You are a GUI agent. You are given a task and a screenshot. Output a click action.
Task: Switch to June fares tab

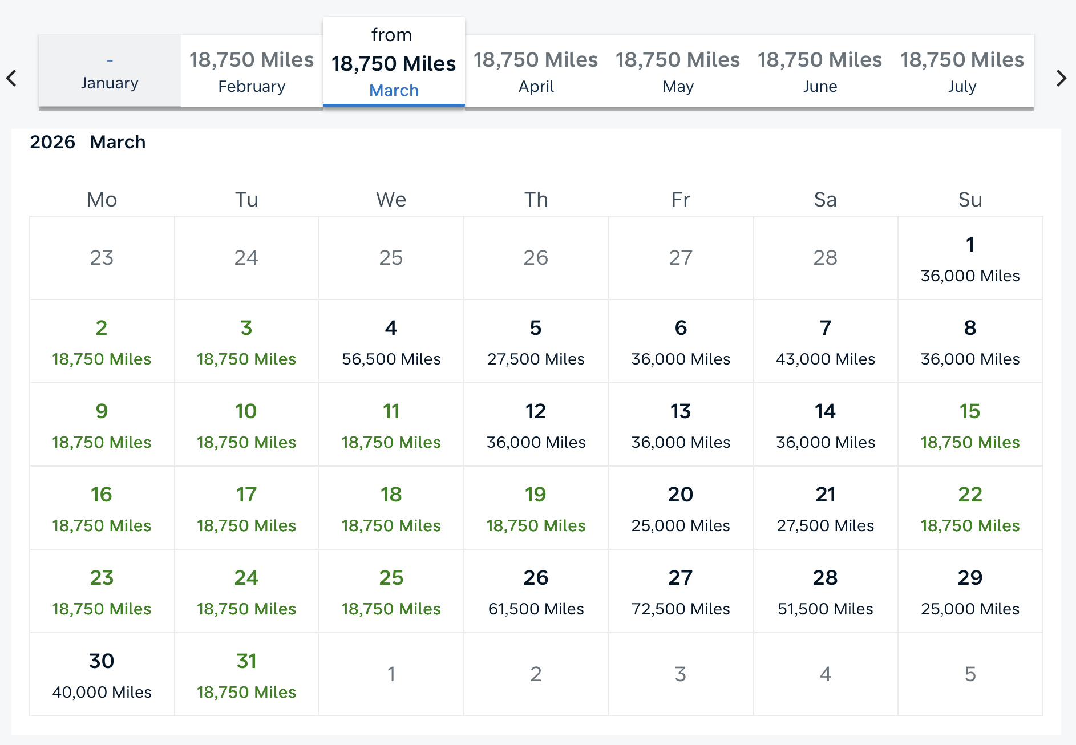click(x=820, y=72)
